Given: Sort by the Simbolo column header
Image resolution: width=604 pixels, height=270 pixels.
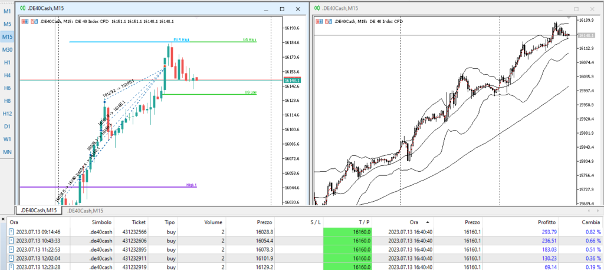Looking at the screenshot, I should click(x=93, y=222).
